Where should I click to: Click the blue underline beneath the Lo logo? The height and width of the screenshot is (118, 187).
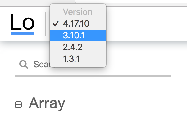22,33
